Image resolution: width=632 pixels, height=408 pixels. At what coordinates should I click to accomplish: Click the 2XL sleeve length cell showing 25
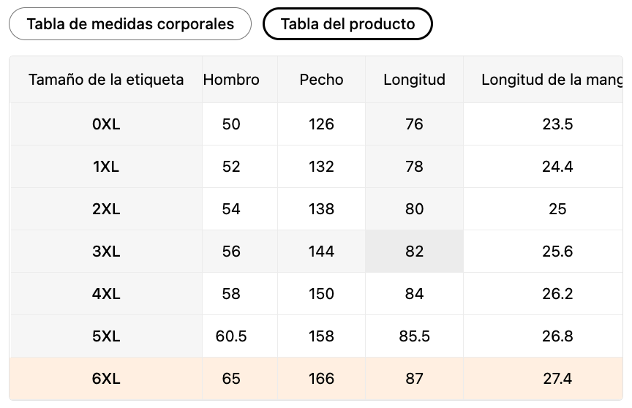(x=557, y=209)
